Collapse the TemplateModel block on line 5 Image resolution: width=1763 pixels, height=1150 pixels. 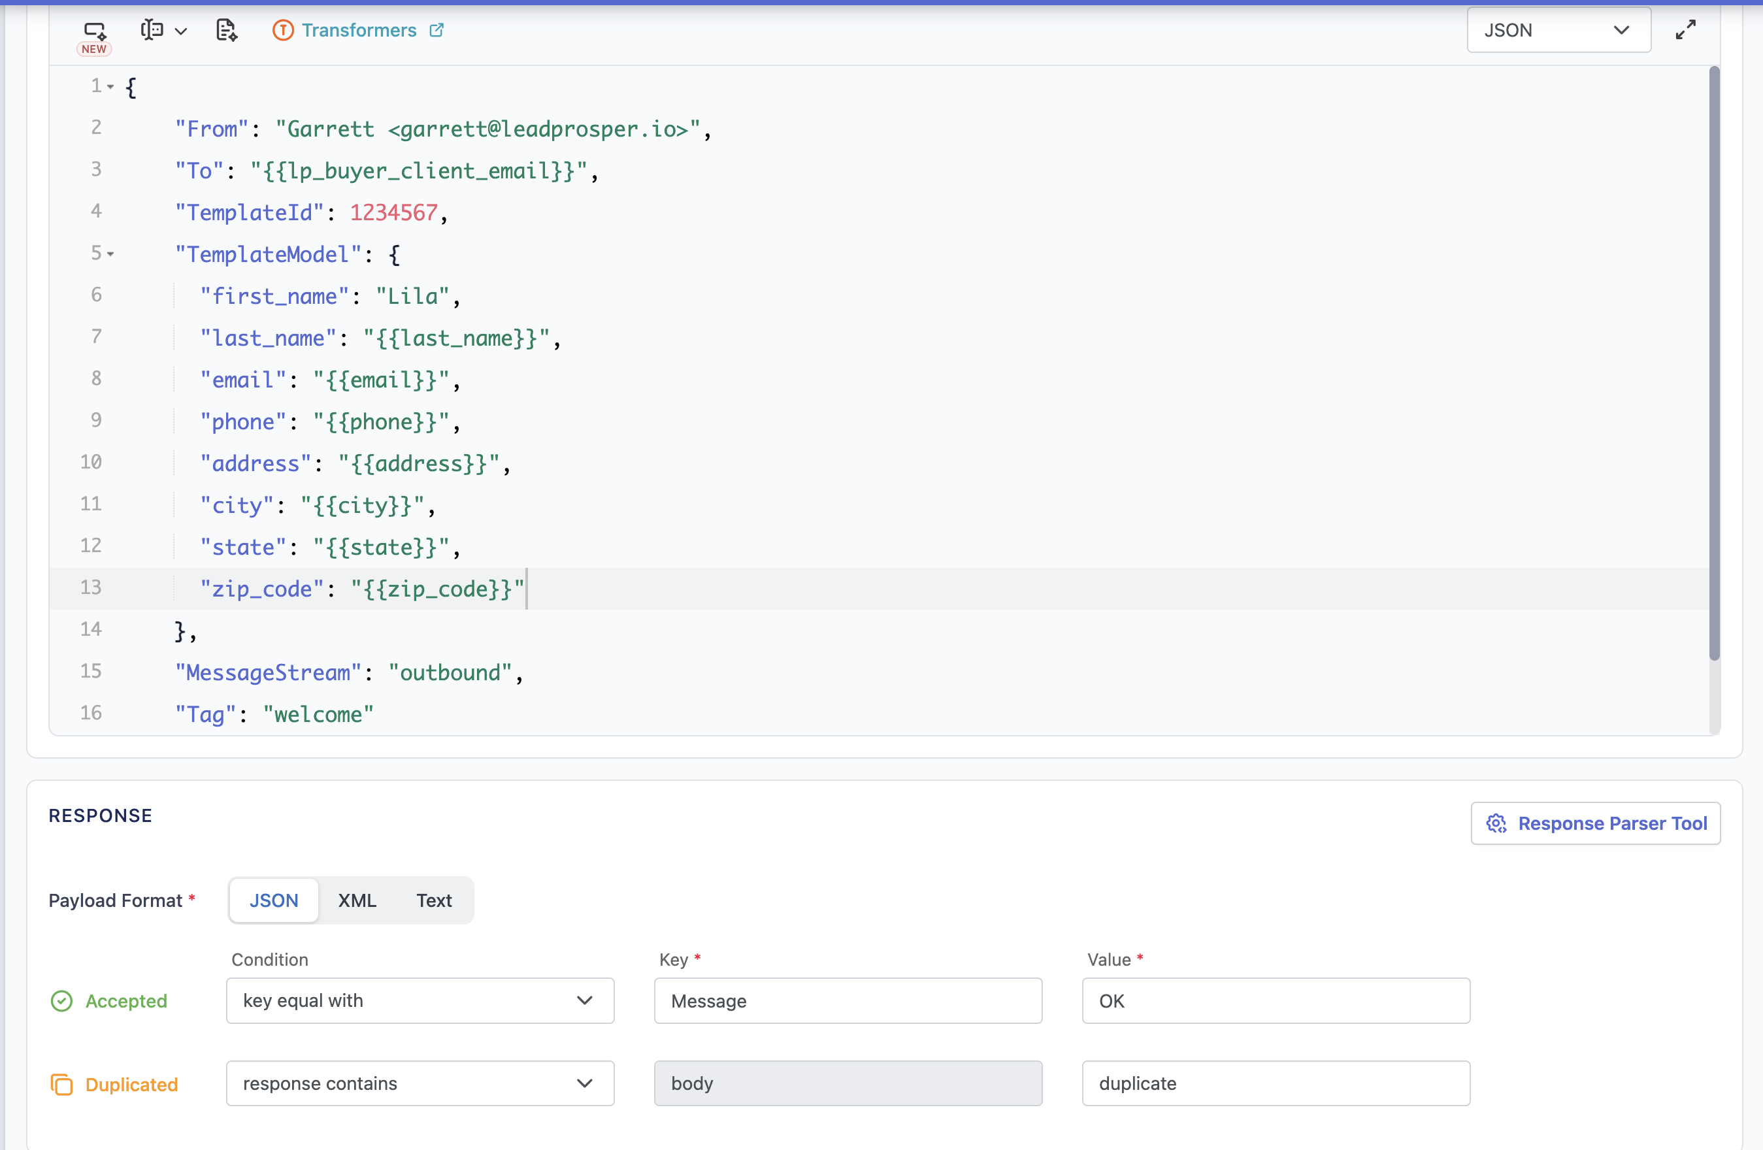point(110,254)
